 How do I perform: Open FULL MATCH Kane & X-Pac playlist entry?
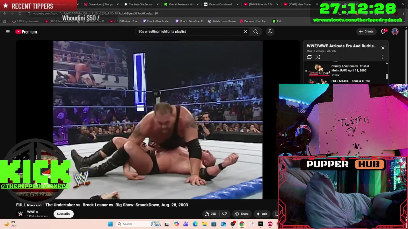[351, 81]
